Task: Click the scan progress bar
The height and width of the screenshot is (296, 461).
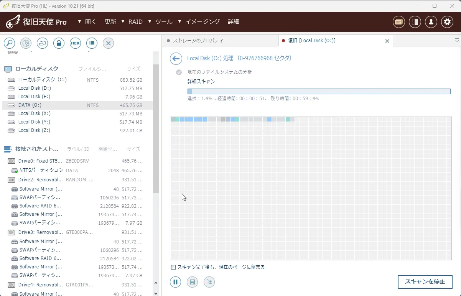Action: [x=319, y=91]
